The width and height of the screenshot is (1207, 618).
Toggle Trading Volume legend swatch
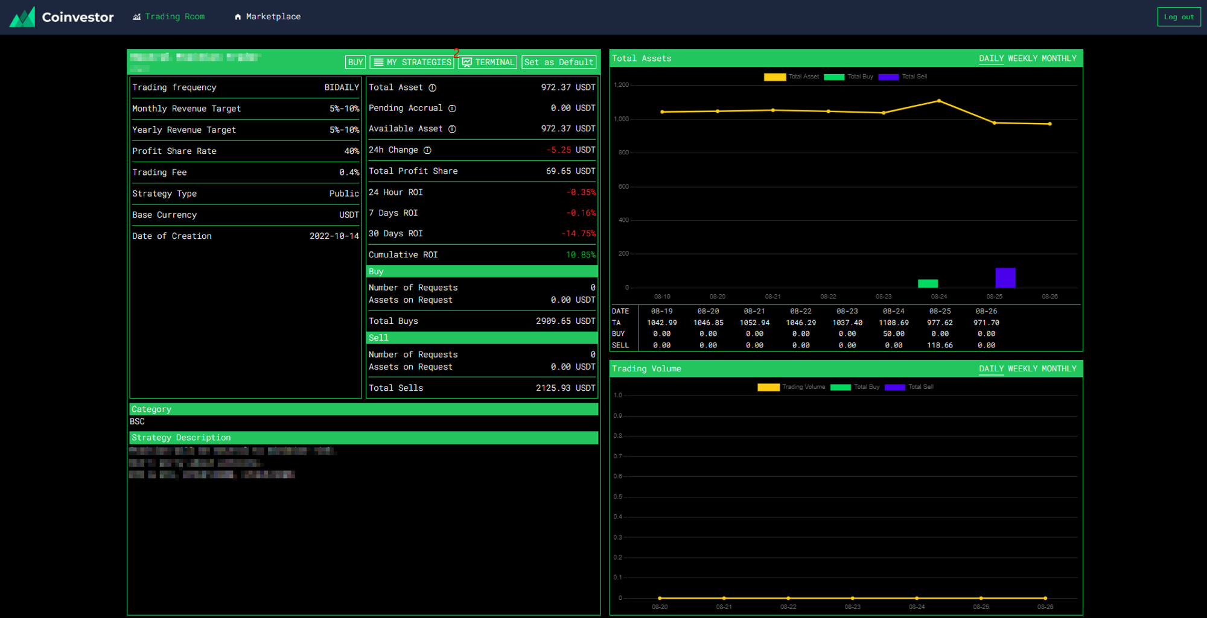coord(768,387)
